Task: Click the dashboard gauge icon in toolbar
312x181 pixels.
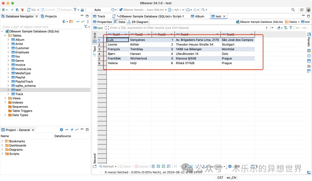Action: pyautogui.click(x=188, y=10)
